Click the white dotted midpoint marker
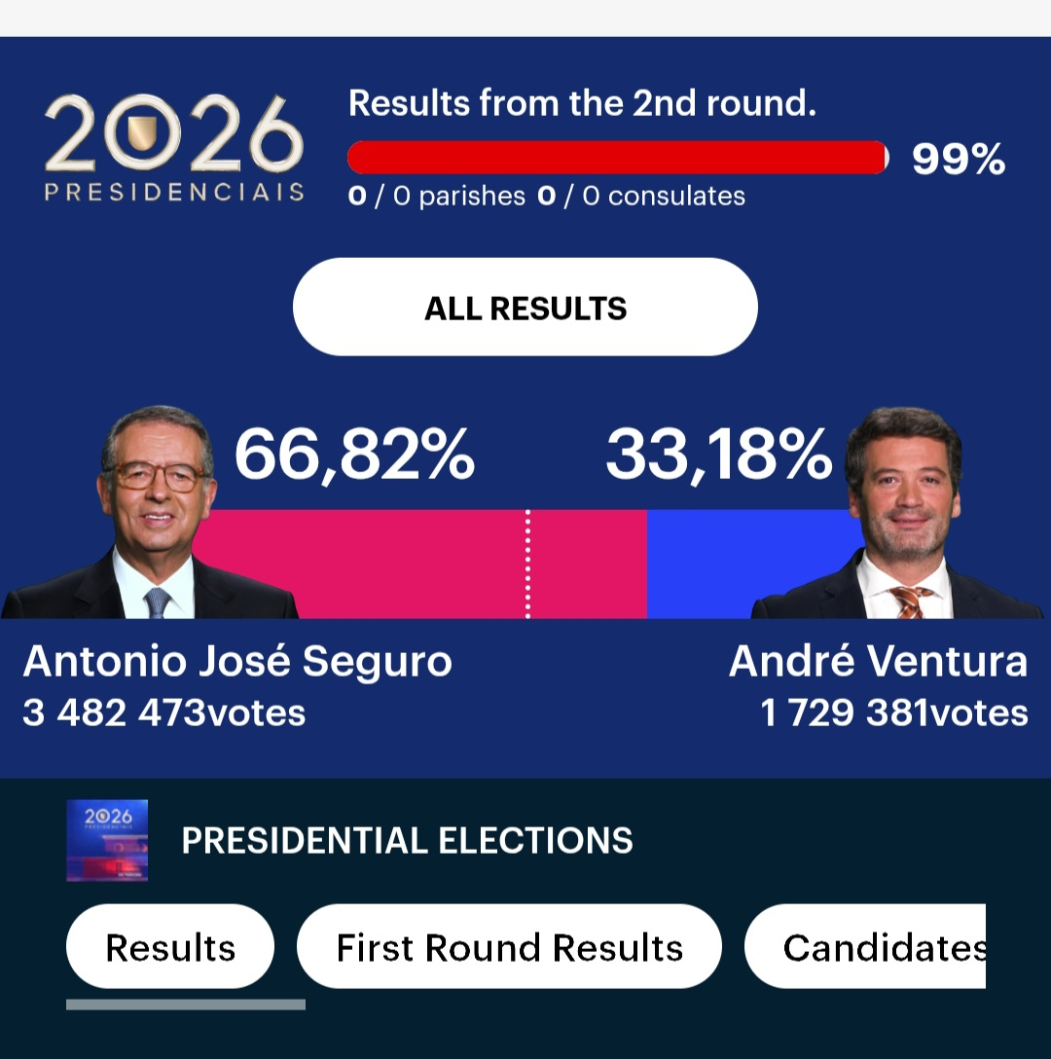The image size is (1051, 1059). pyautogui.click(x=527, y=564)
